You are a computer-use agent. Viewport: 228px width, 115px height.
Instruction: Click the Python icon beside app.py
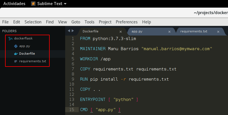click(x=16, y=46)
